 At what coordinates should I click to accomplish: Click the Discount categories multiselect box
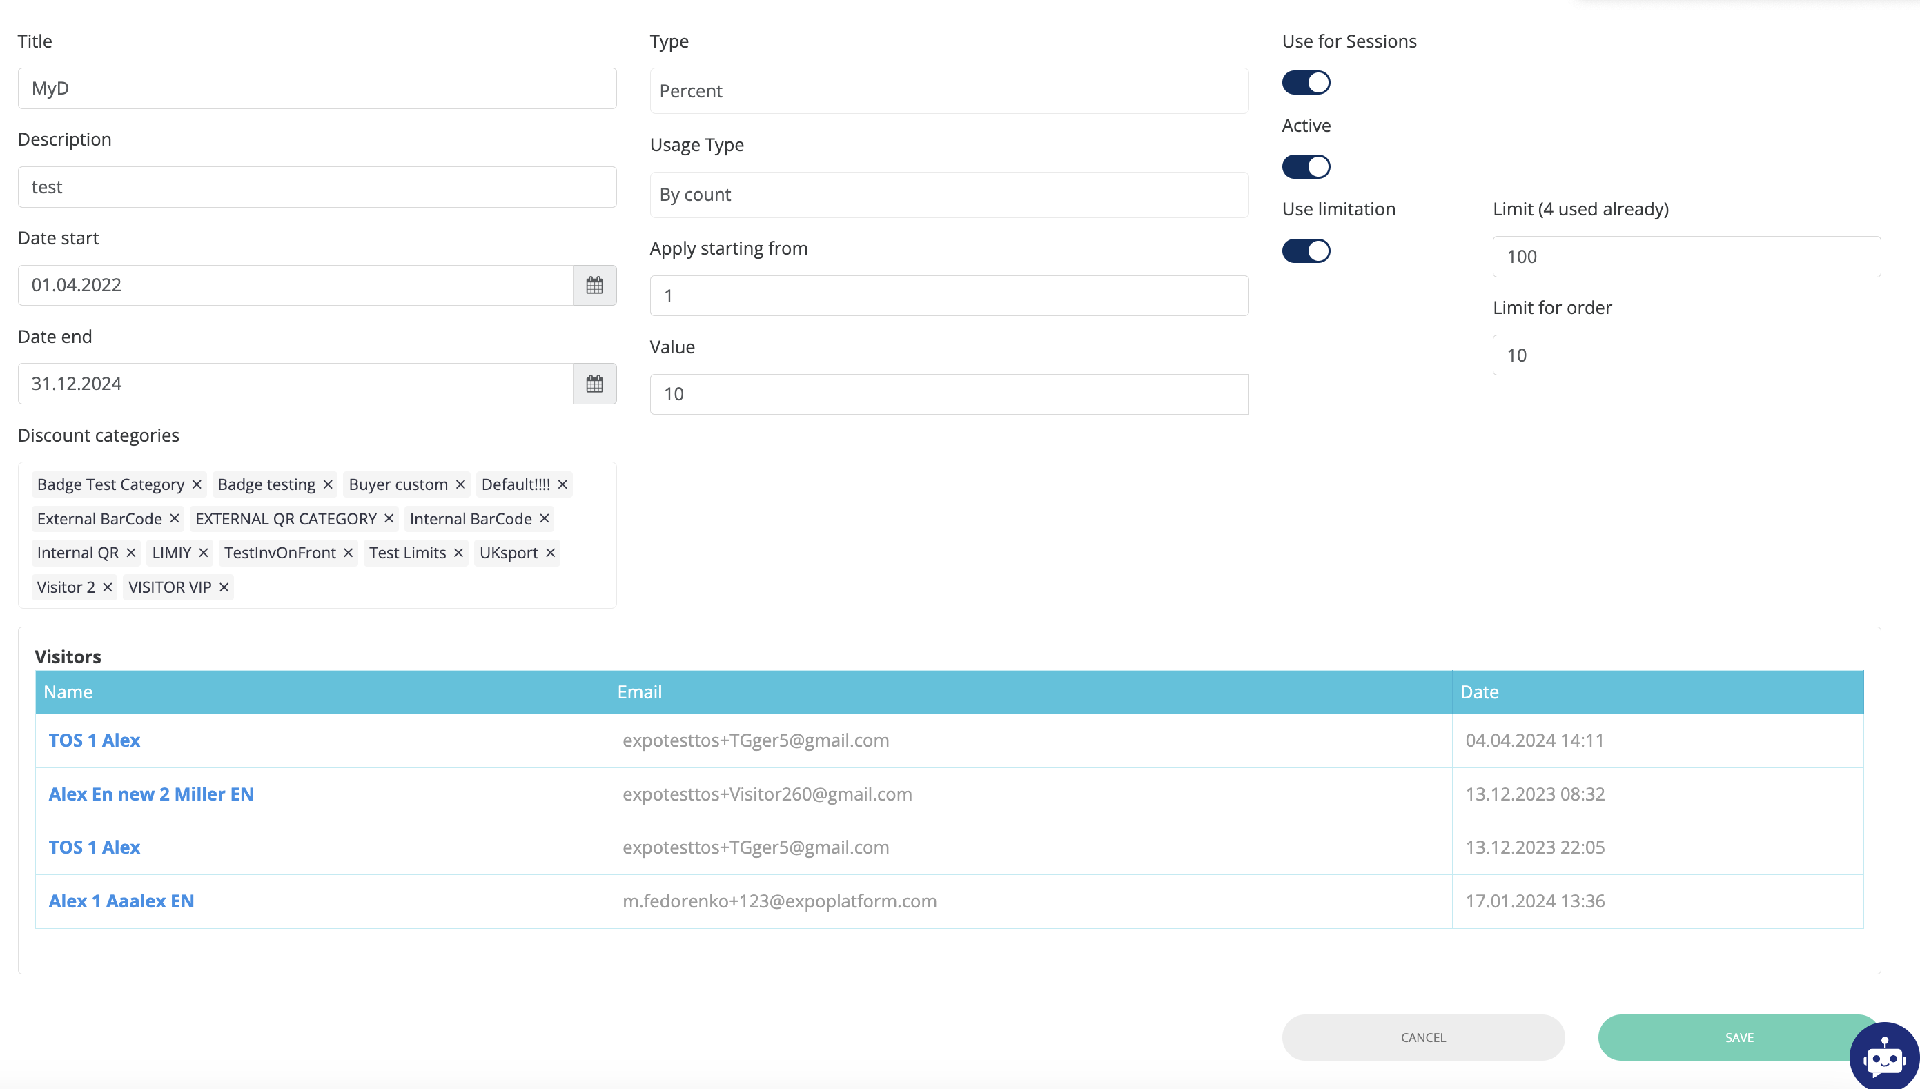[x=419, y=588]
